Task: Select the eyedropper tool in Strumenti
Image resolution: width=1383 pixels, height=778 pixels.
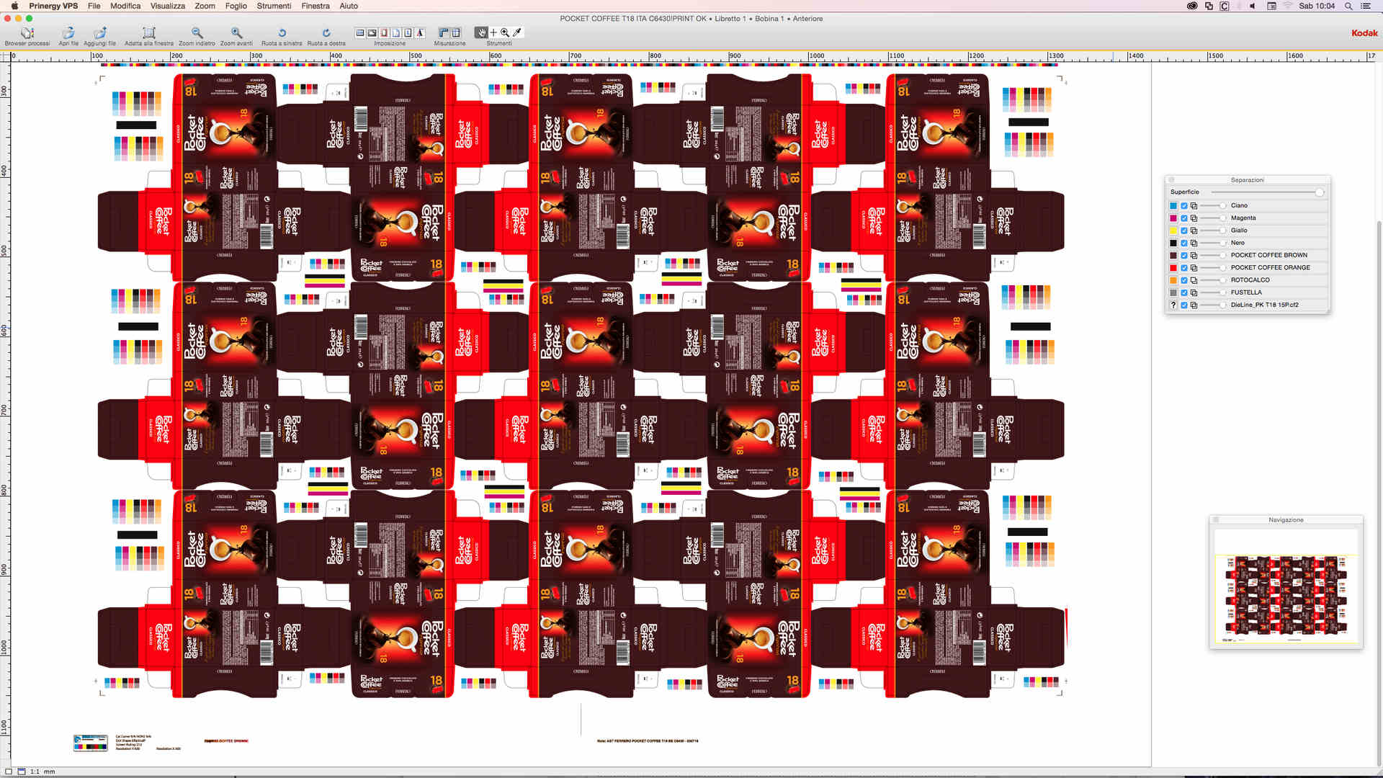Action: click(x=517, y=32)
